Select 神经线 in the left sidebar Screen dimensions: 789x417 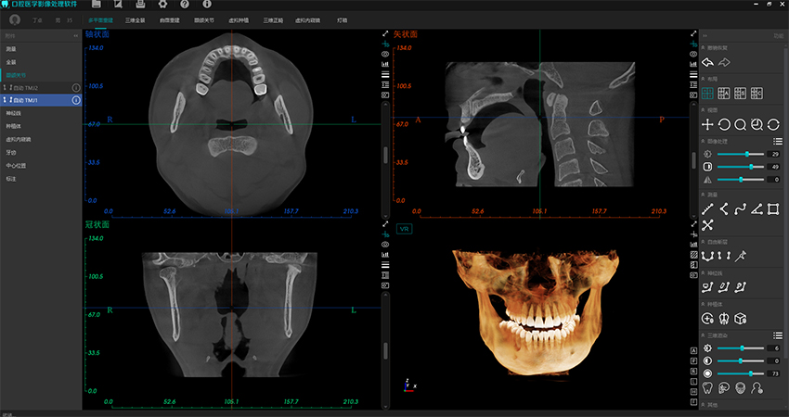point(13,113)
